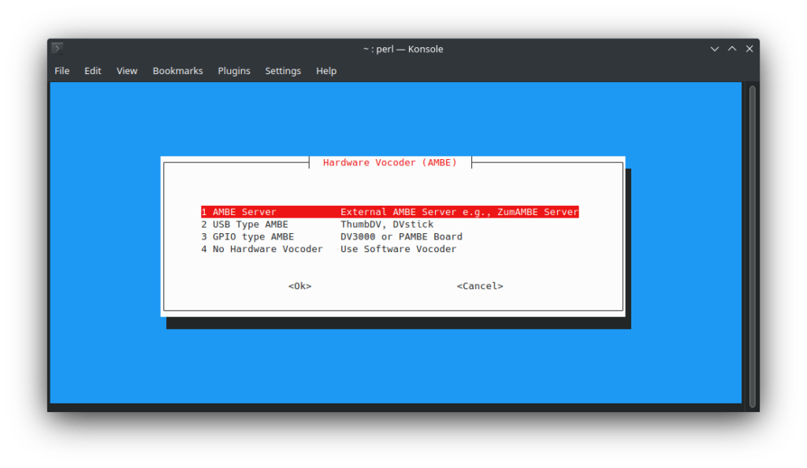The image size is (807, 468).
Task: Maximize the Konsole window
Action: 732,49
